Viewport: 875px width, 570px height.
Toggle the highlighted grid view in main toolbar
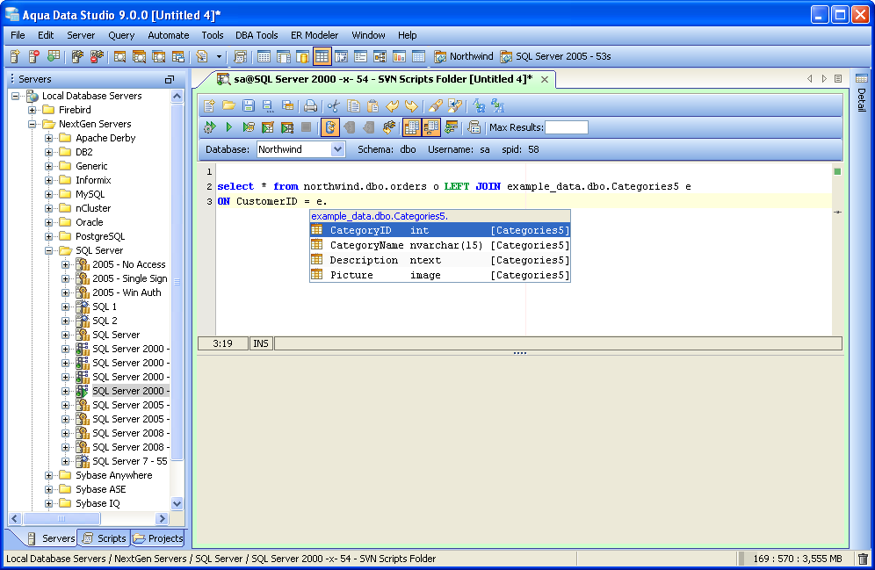322,56
